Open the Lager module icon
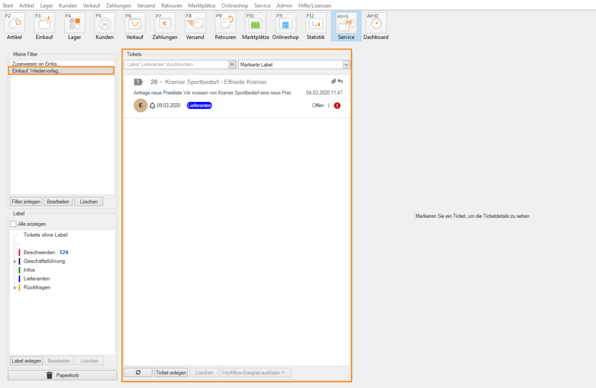The width and height of the screenshot is (596, 388). tap(74, 23)
